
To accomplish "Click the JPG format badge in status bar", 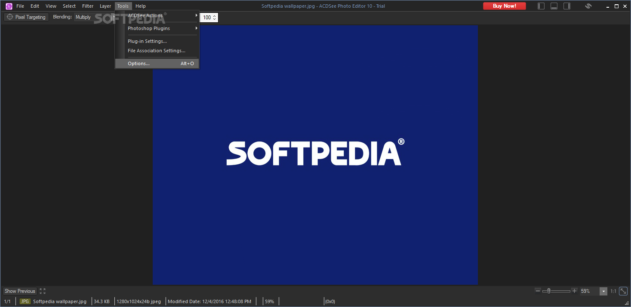I will [x=25, y=301].
